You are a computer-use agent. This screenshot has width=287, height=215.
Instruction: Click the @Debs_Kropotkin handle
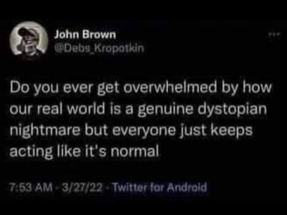[100, 48]
